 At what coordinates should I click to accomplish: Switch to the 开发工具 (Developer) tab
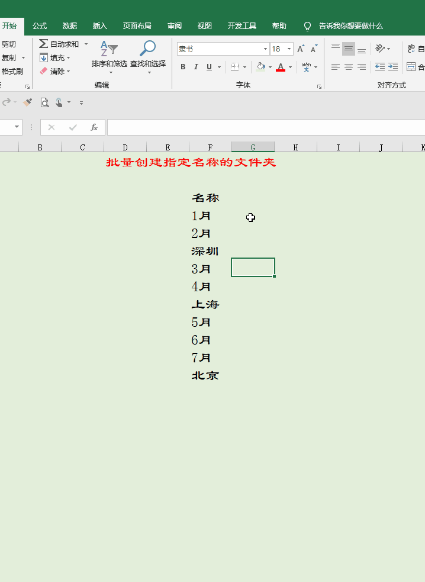click(242, 26)
